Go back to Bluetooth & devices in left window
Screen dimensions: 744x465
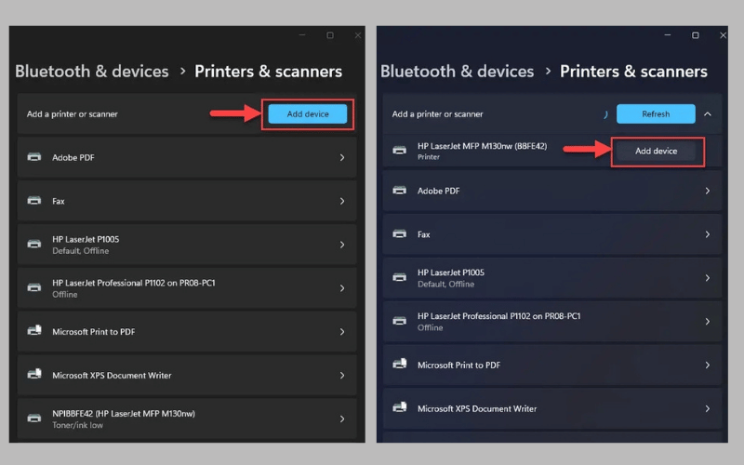[91, 72]
